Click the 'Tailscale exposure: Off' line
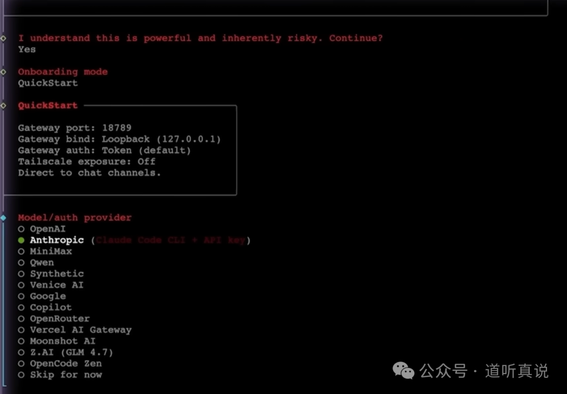The width and height of the screenshot is (567, 394). (x=87, y=161)
